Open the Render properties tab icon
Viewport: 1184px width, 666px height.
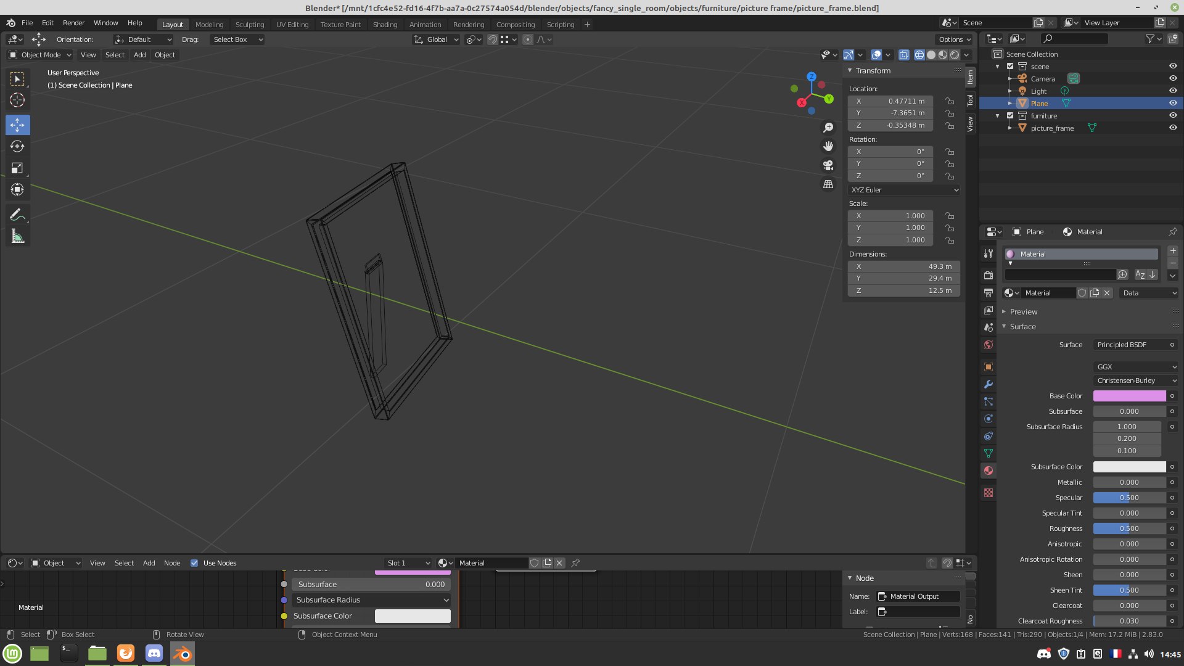click(x=989, y=275)
